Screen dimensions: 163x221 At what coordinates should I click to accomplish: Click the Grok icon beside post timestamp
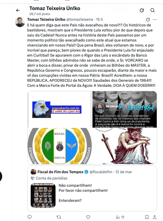click(x=148, y=19)
